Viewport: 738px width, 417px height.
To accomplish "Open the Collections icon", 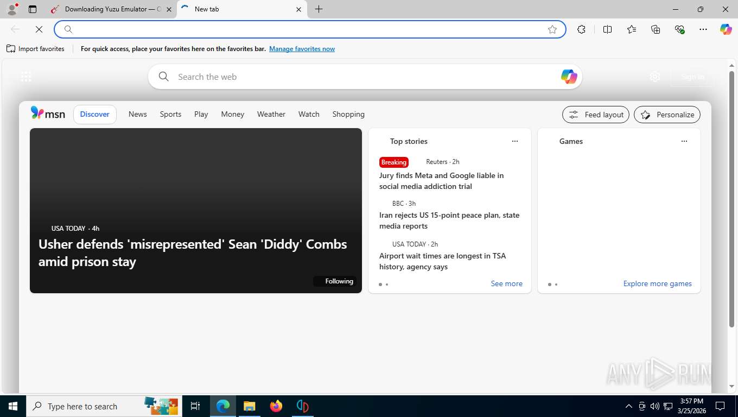I will tap(656, 29).
